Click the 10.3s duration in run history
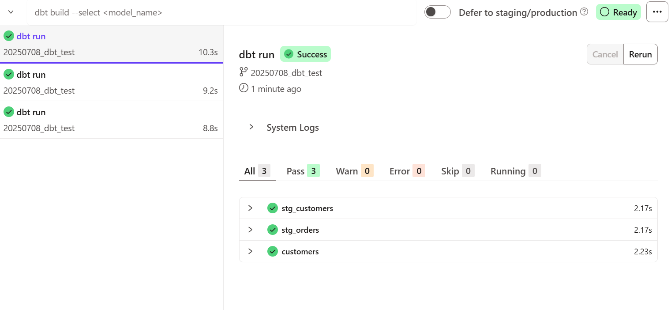Viewport: 671px width, 310px height. [208, 52]
